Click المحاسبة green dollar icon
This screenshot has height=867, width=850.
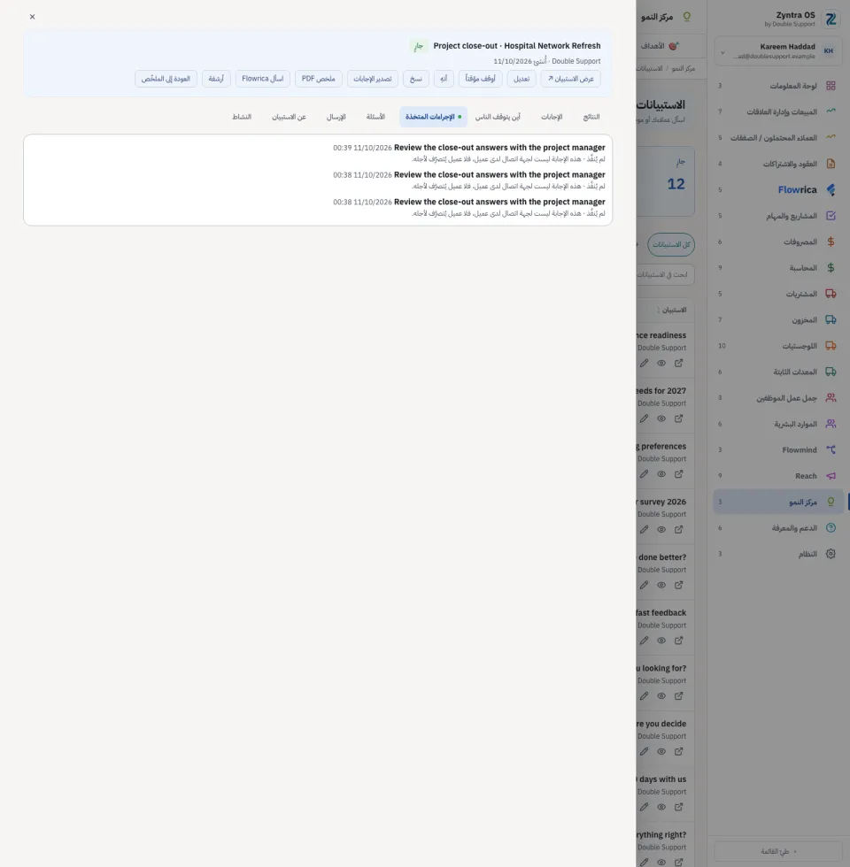point(831,267)
